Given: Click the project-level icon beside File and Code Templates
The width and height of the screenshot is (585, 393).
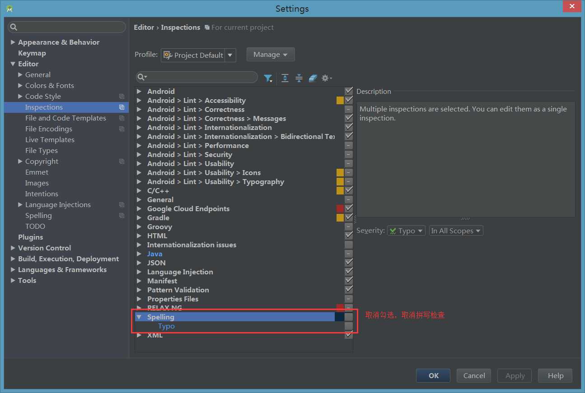Looking at the screenshot, I should (122, 118).
